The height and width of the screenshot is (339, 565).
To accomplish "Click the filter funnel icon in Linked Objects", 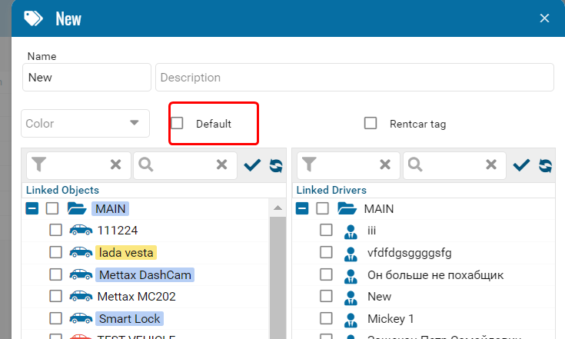I will [x=39, y=164].
